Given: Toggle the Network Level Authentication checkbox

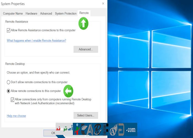Looking at the screenshot, I should click(12, 100).
